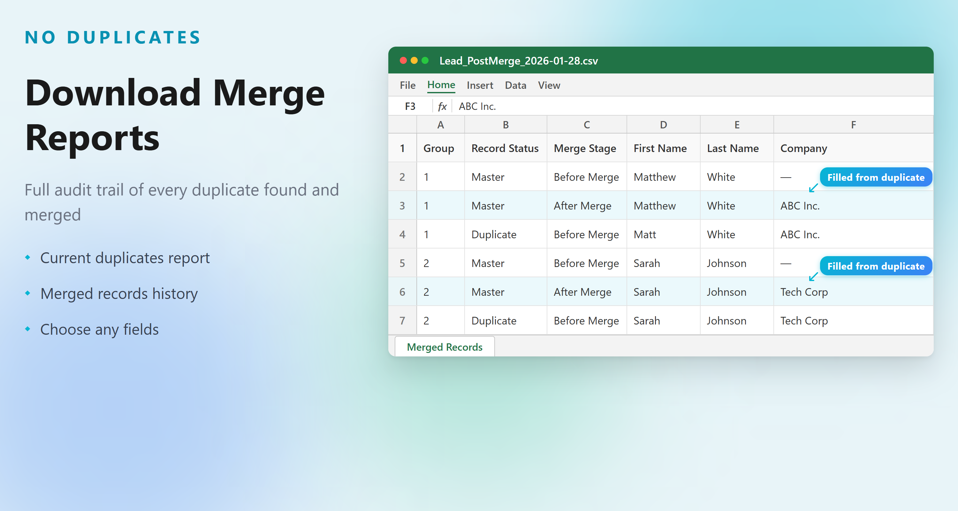Click the first Filled from duplicate badge

(x=875, y=177)
